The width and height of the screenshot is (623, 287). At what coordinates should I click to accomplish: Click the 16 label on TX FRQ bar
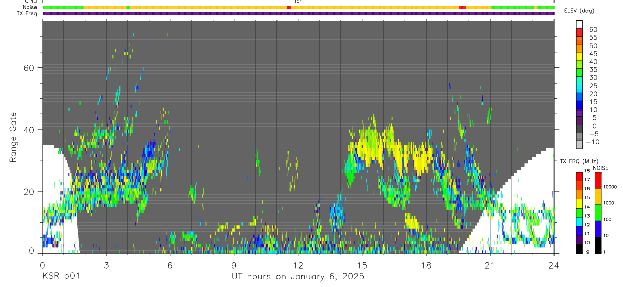(587, 188)
